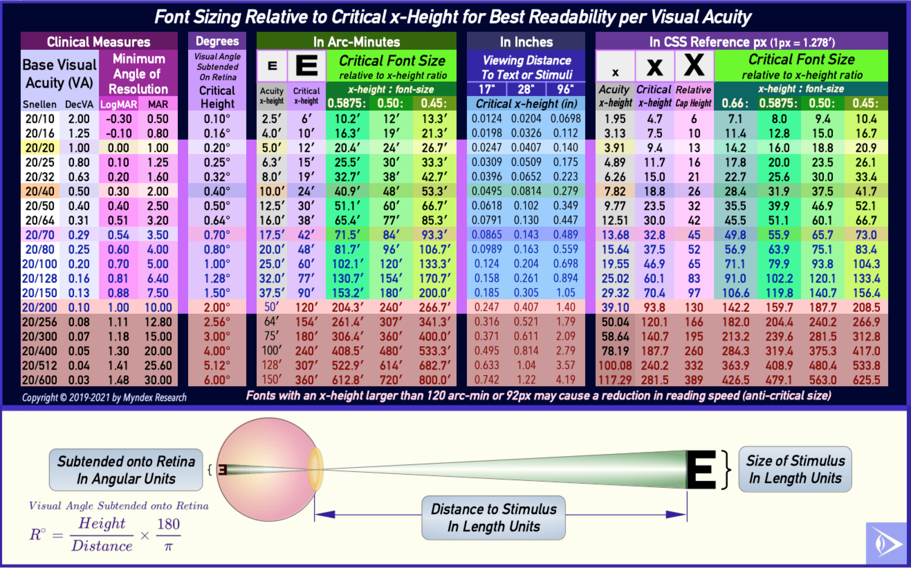Click the critical height '0.70°' in Degrees column
Viewport: 911px width, 568px height.
[x=217, y=235]
